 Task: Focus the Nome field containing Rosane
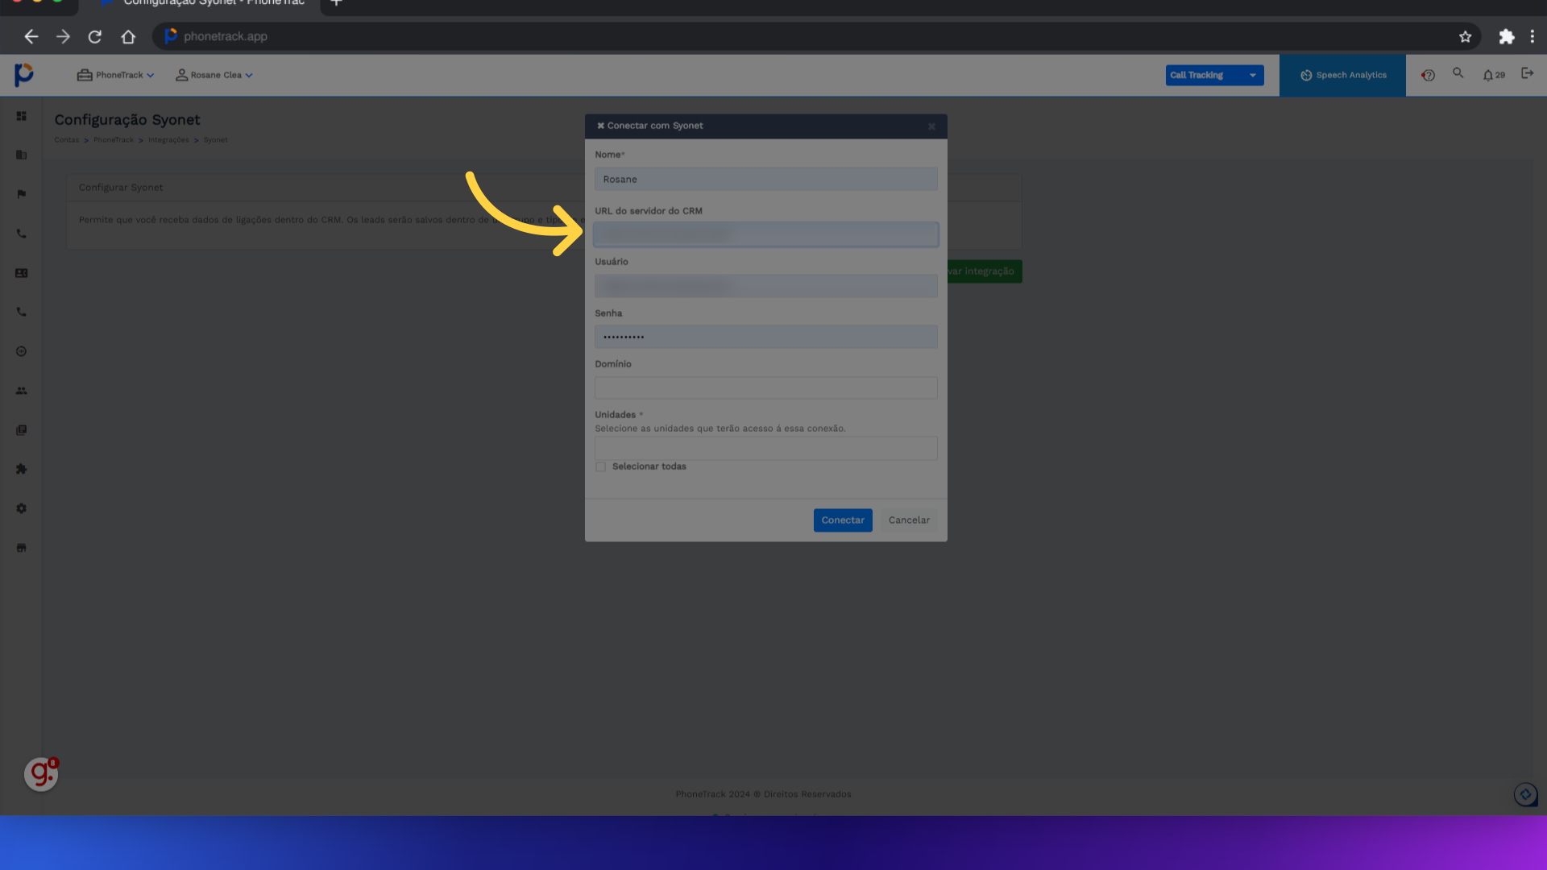point(765,179)
